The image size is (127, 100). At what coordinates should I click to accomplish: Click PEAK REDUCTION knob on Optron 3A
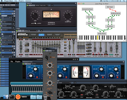pyautogui.click(x=68, y=15)
